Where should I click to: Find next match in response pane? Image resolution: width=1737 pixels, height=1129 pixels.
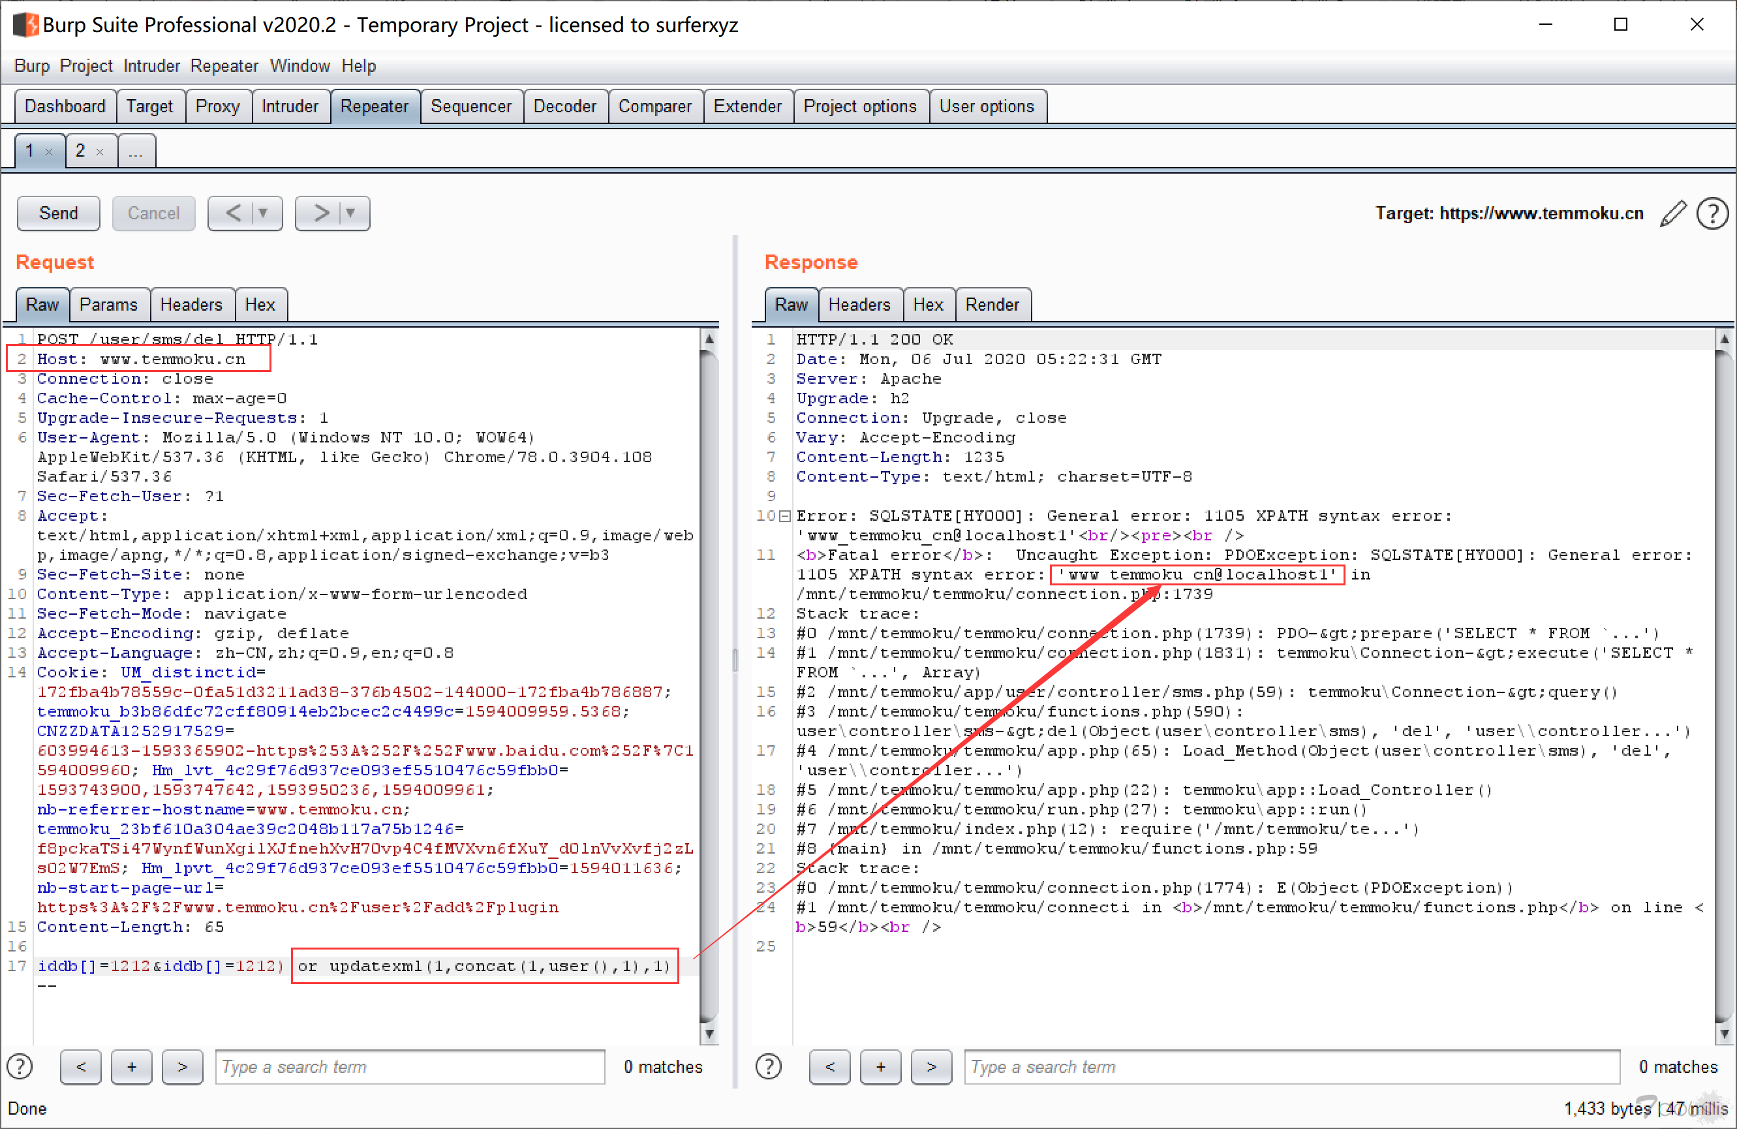[931, 1066]
